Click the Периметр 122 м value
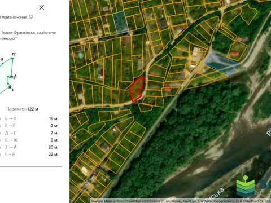Viewport: 271px width, 203px height. [x=23, y=109]
